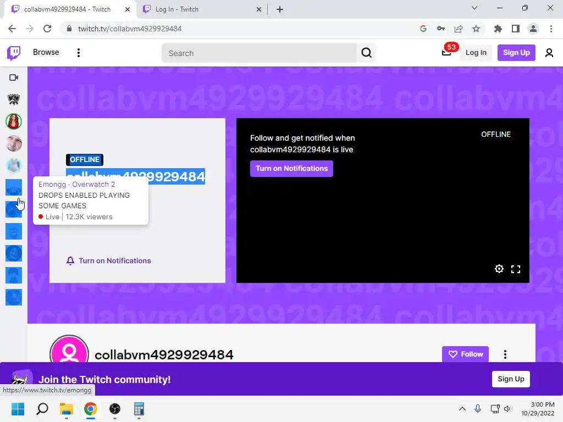Image resolution: width=563 pixels, height=422 pixels.
Task: Open the volume tray icon
Action: pos(507,409)
